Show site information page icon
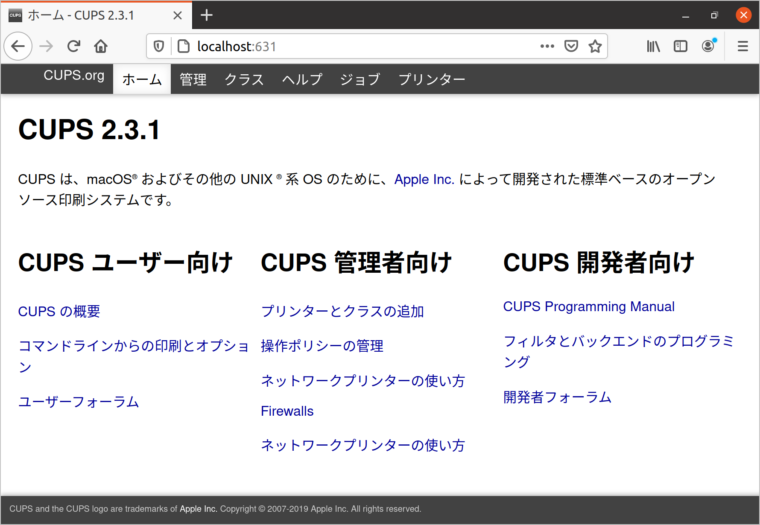 pos(184,46)
